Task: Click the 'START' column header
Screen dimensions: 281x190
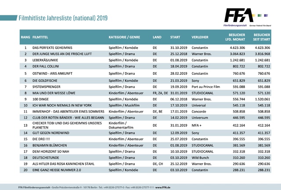Action: 175,37
